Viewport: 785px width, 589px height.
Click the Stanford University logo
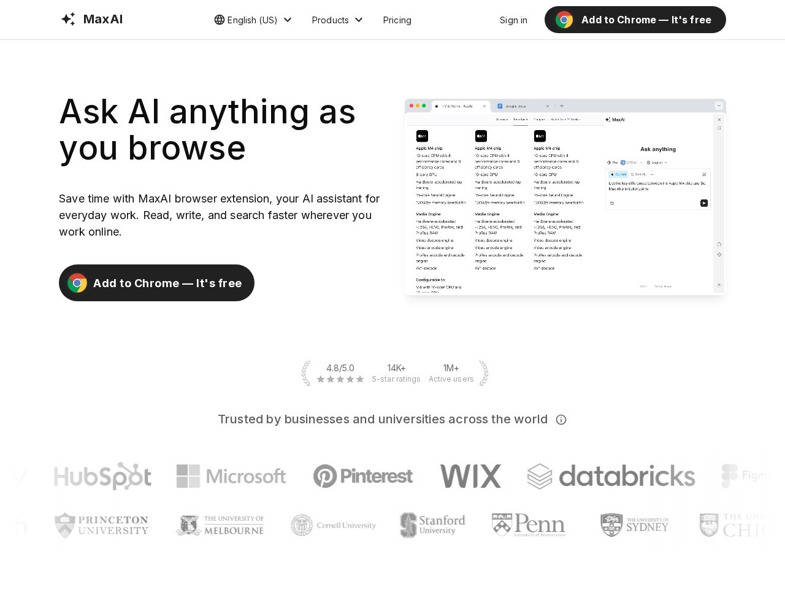pyautogui.click(x=433, y=525)
